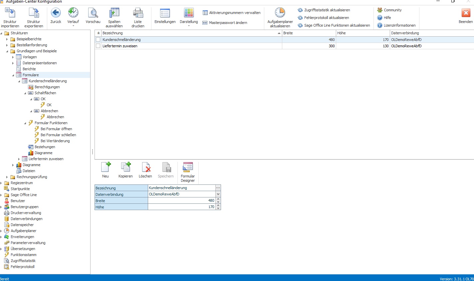Image resolution: width=474 pixels, height=281 pixels.
Task: Click Aktivierungsnummern verwalten
Action: pyautogui.click(x=232, y=13)
